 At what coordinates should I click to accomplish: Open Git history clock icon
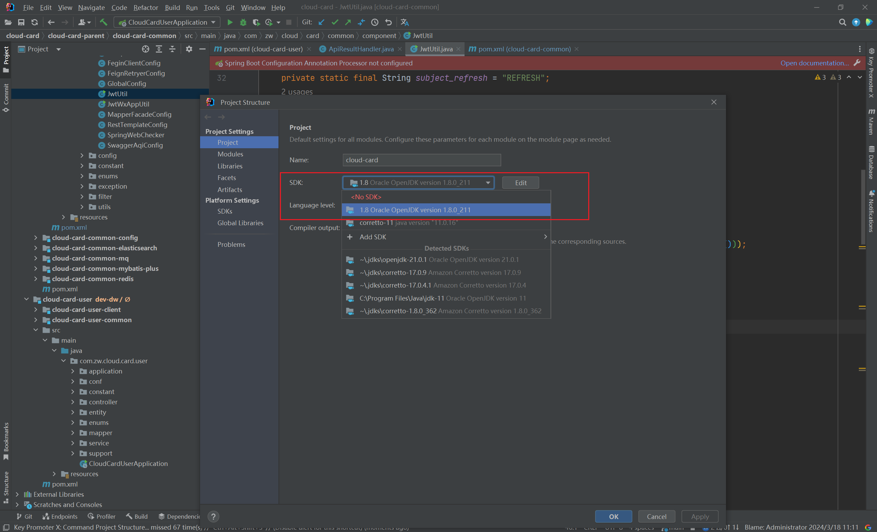(375, 22)
